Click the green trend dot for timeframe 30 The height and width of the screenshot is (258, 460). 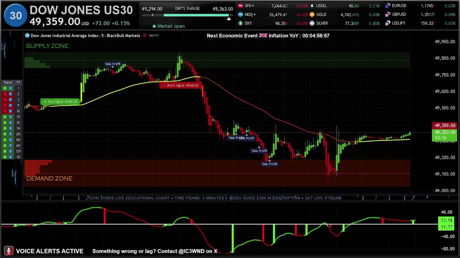[5, 123]
